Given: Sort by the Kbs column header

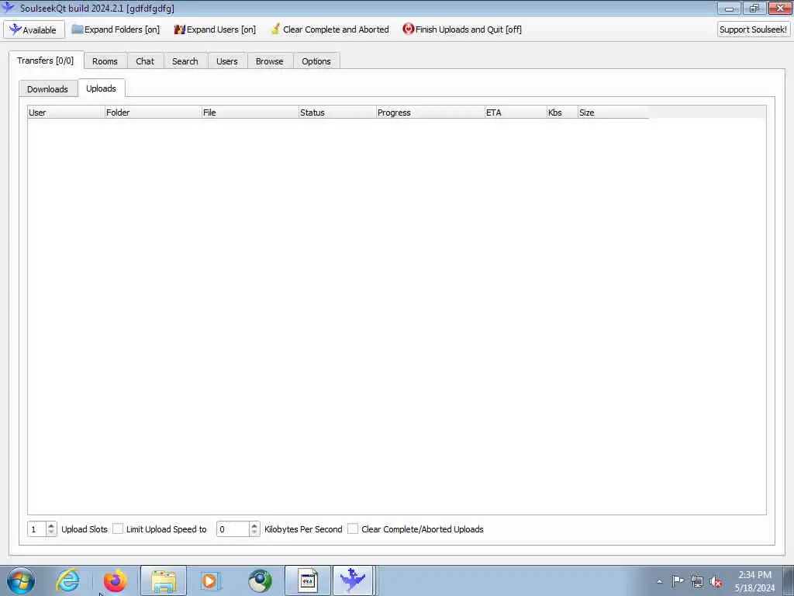Looking at the screenshot, I should click(562, 113).
